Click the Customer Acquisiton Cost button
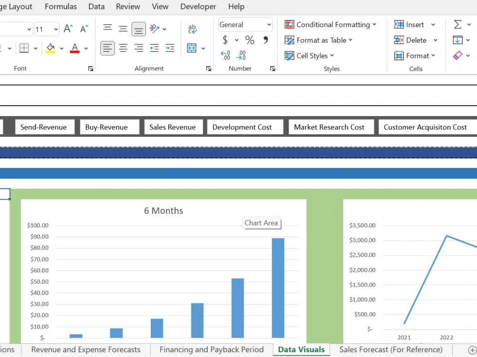 428,127
